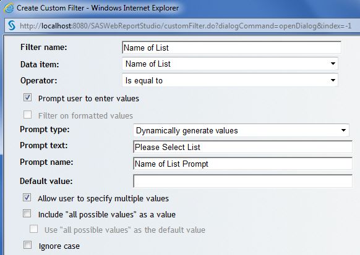Uncheck Prompt user to enter values

28,98
